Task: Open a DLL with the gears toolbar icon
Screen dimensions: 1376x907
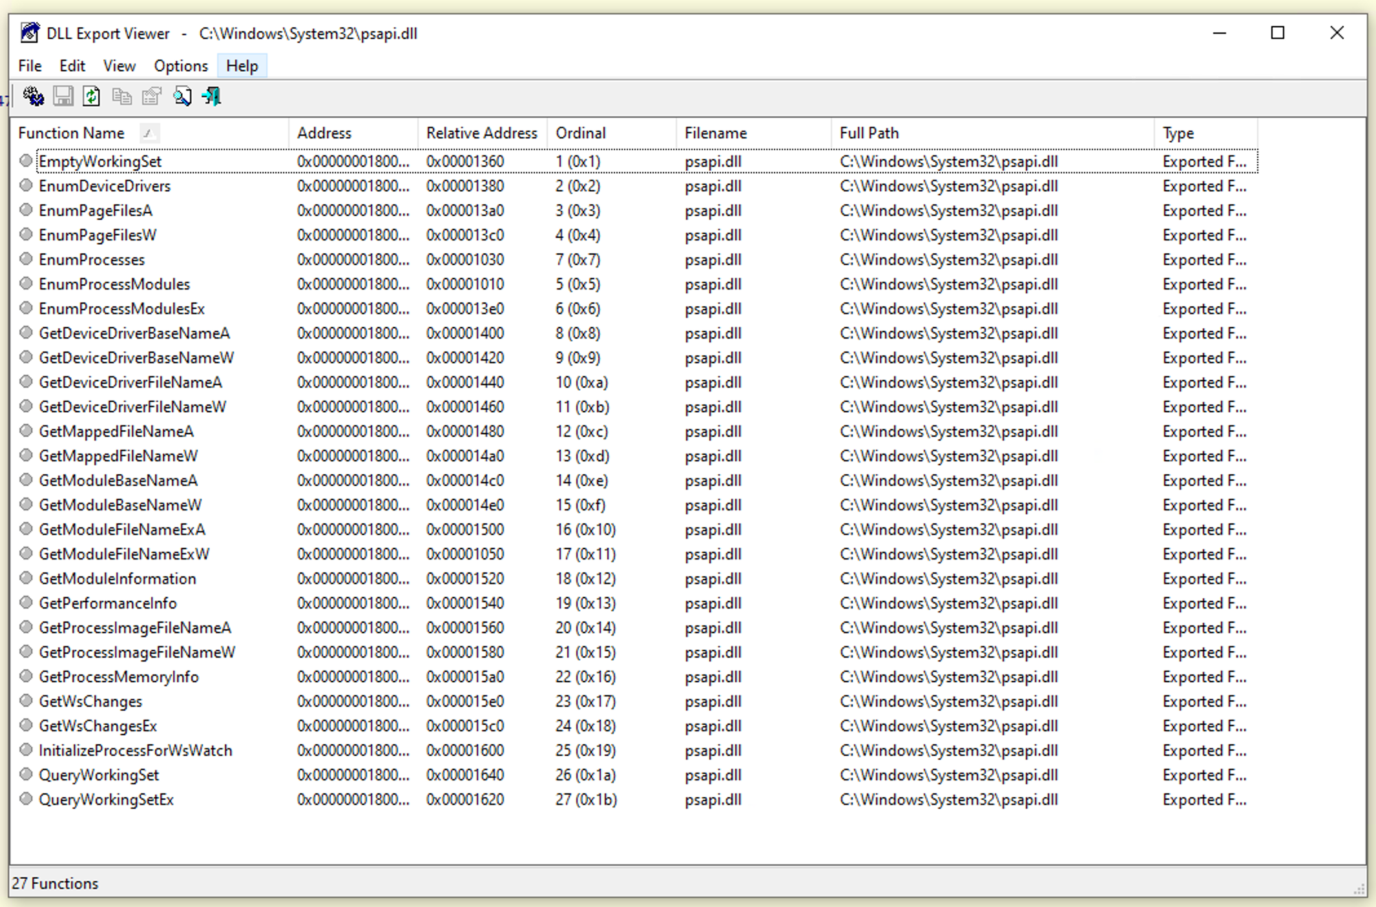Action: (34, 96)
